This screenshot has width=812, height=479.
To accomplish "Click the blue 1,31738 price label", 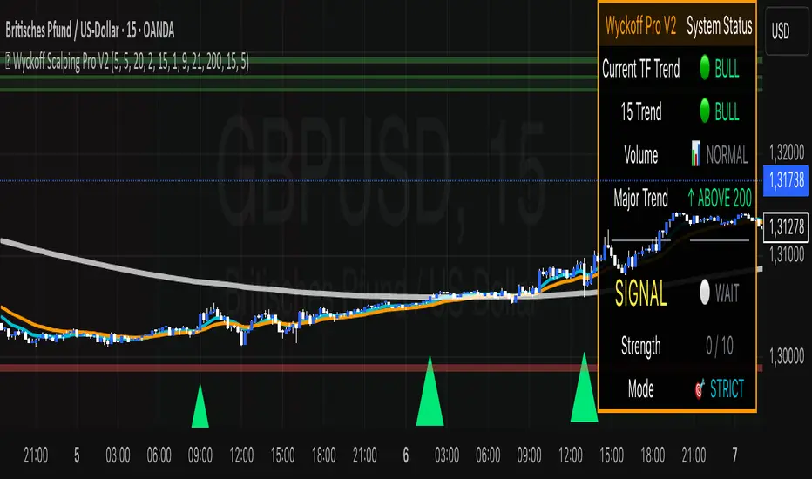I will coord(786,181).
